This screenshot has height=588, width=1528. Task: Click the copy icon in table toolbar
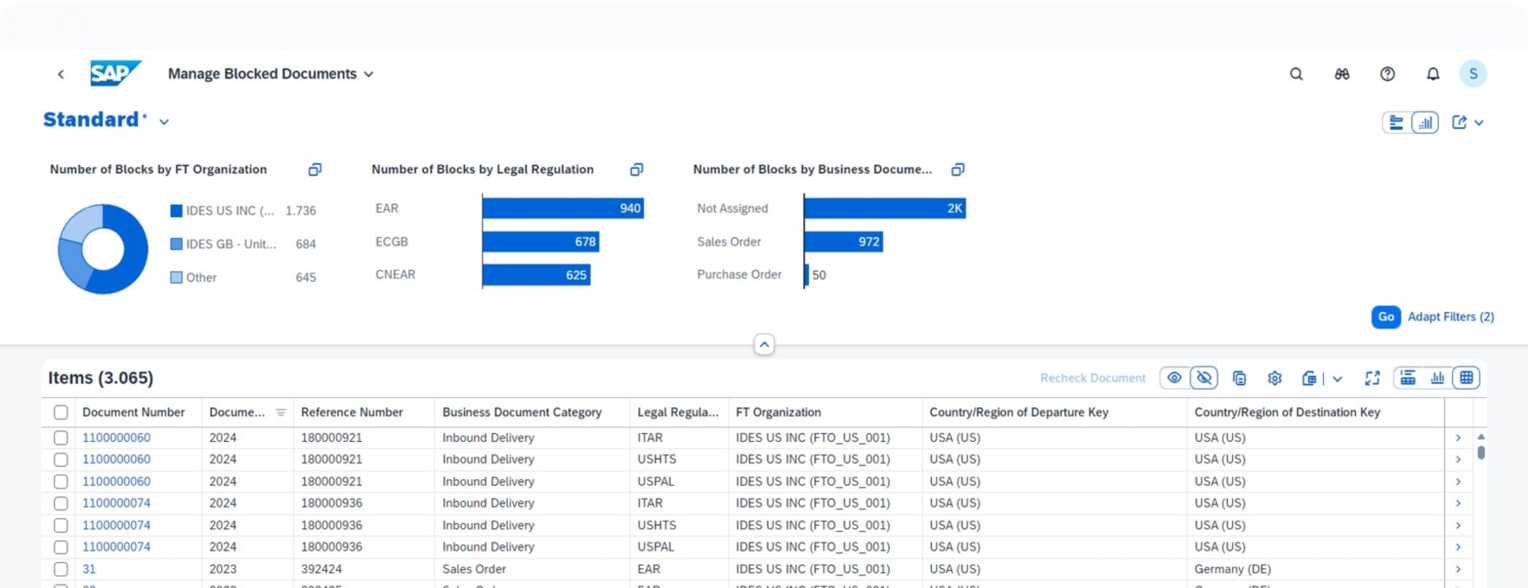1239,378
